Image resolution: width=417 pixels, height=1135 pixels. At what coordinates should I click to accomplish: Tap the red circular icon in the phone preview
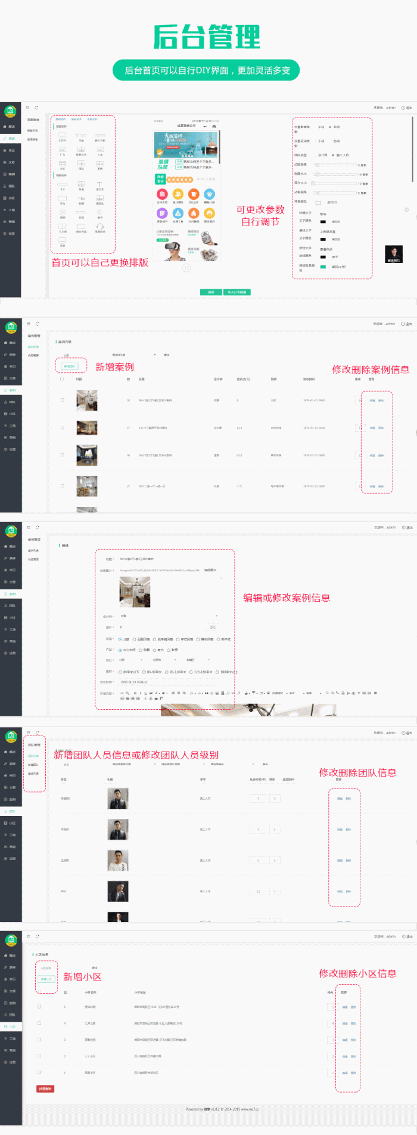pos(162,194)
